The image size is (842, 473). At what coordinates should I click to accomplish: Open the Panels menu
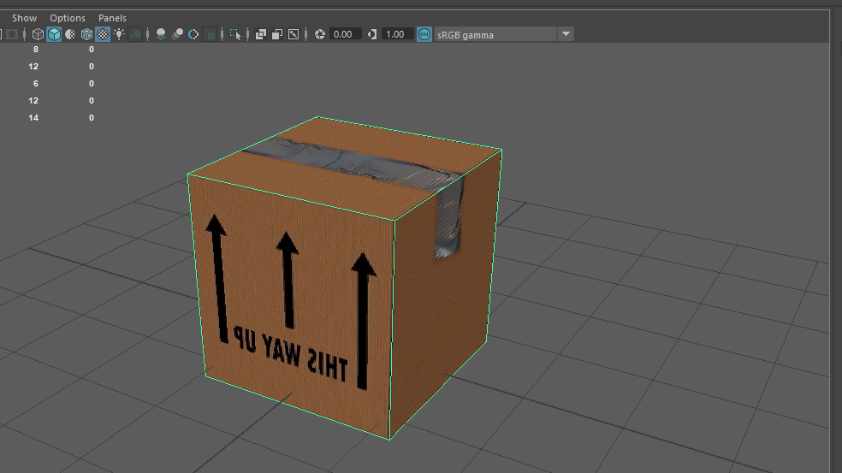point(112,18)
